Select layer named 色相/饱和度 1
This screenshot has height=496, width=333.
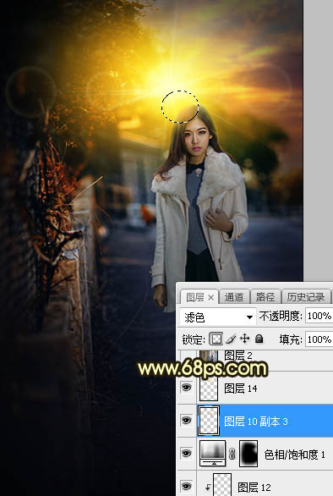(x=294, y=455)
